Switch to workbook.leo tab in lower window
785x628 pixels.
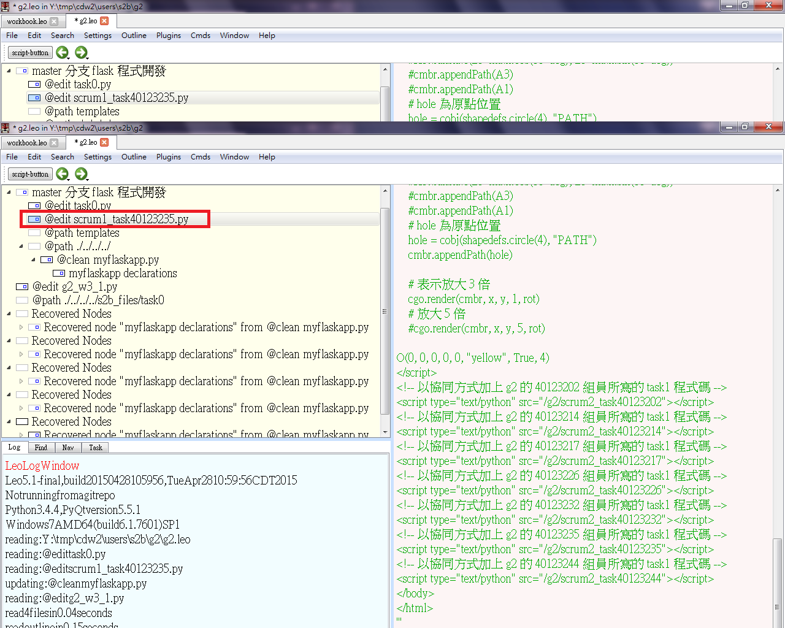click(27, 143)
